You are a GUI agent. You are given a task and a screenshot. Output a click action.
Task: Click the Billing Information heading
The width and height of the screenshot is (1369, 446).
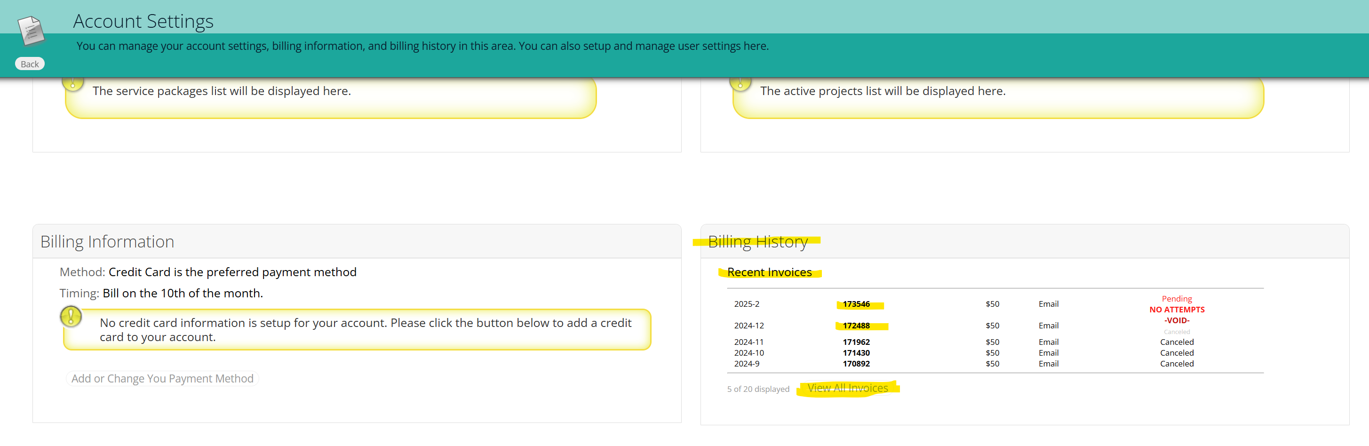coord(107,242)
